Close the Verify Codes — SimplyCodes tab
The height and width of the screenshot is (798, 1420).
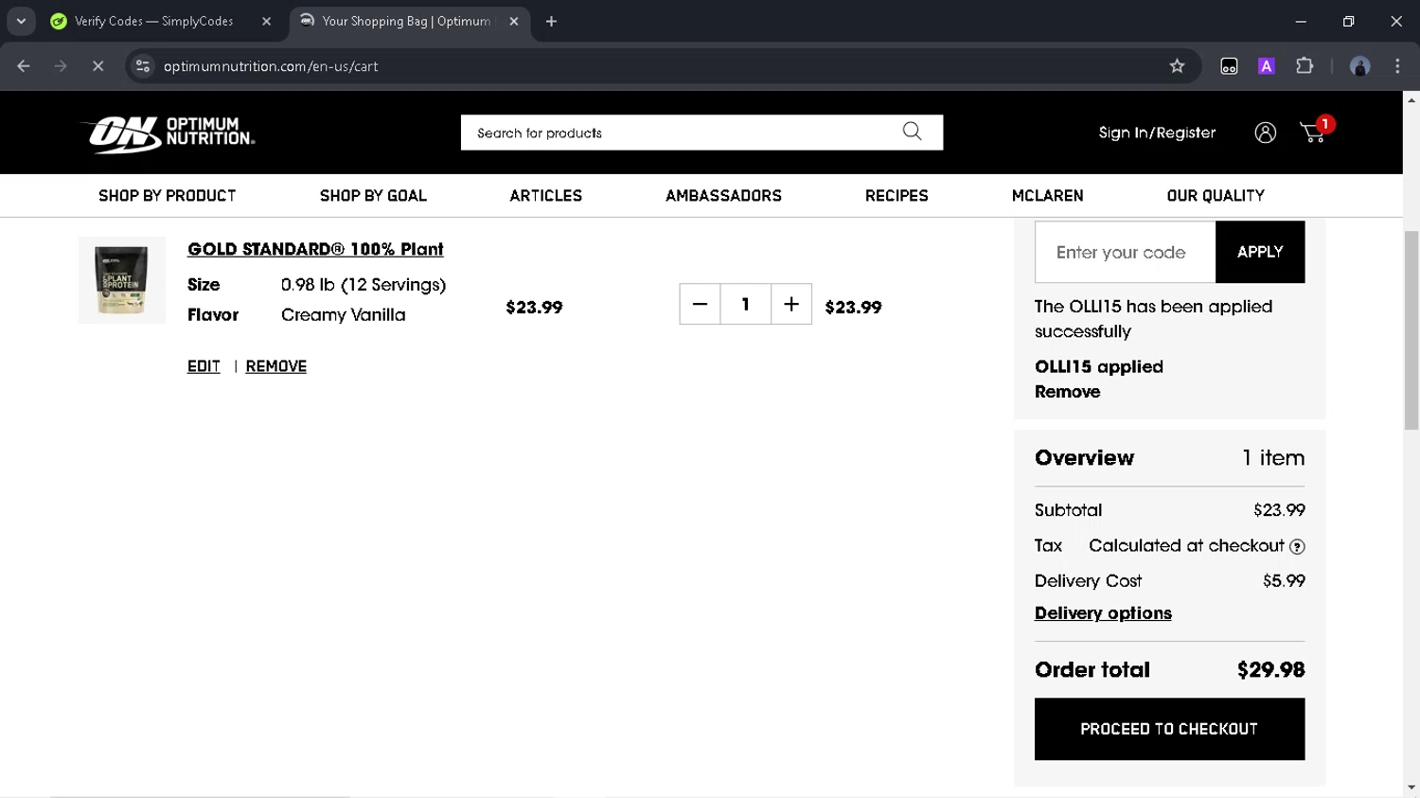(266, 21)
